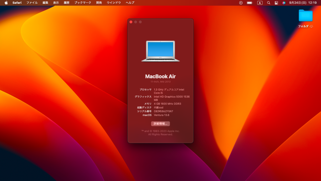This screenshot has height=181, width=321.
Task: Open the Apple menu
Action: pyautogui.click(x=6, y=3)
